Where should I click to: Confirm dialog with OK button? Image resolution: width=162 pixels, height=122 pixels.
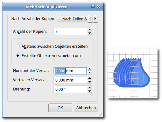(x=60, y=108)
